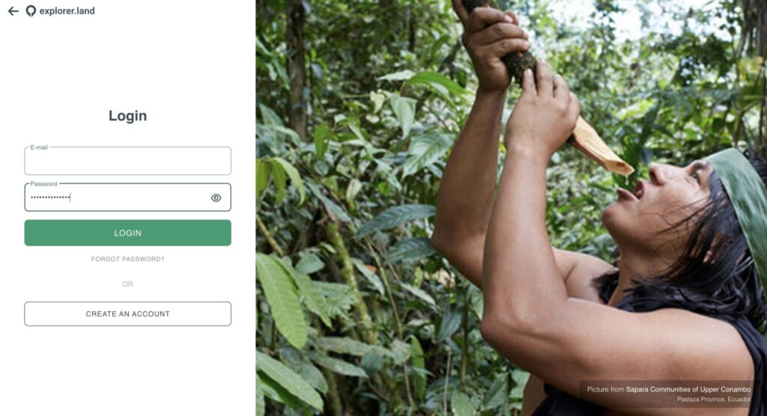Open the Sapara Communities of Upper Conambo link
The width and height of the screenshot is (767, 416).
pos(688,390)
